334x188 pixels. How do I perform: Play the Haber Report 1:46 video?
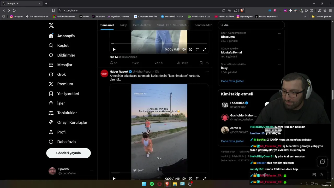click(114, 179)
